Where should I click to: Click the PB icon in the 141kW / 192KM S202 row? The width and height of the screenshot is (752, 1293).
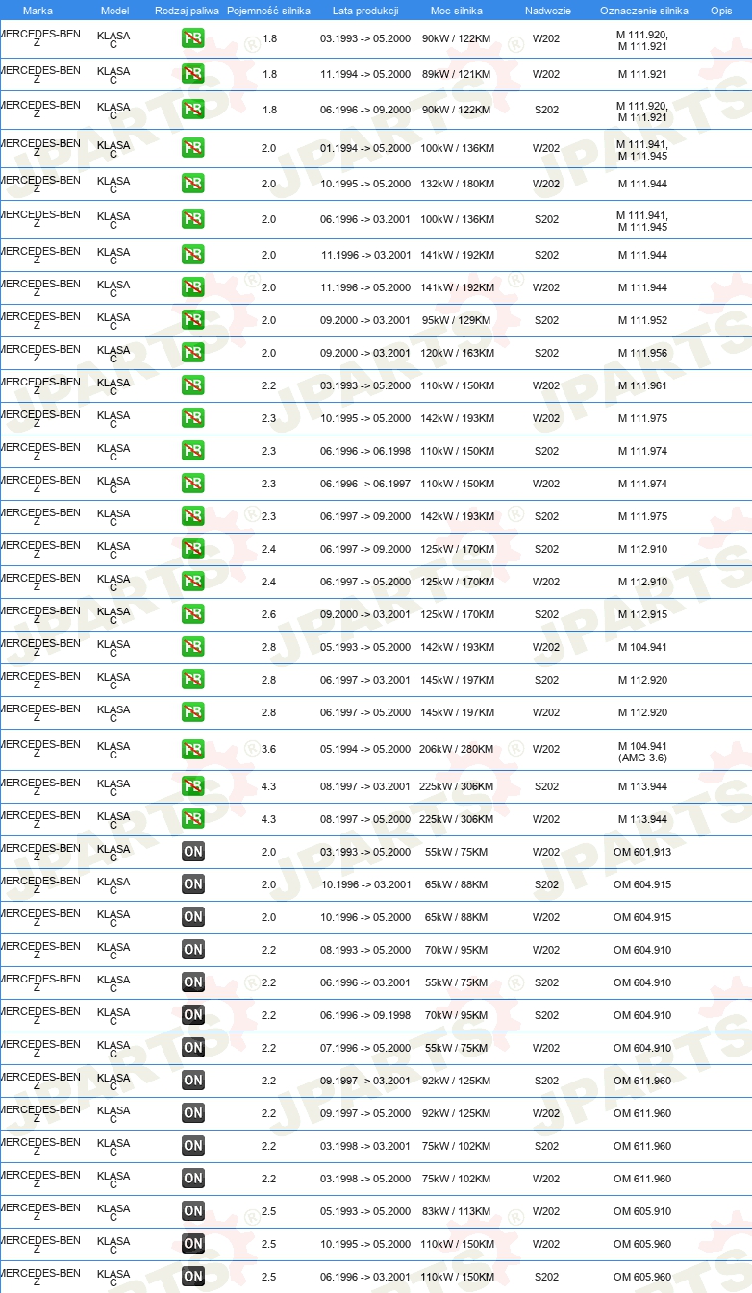pos(193,255)
